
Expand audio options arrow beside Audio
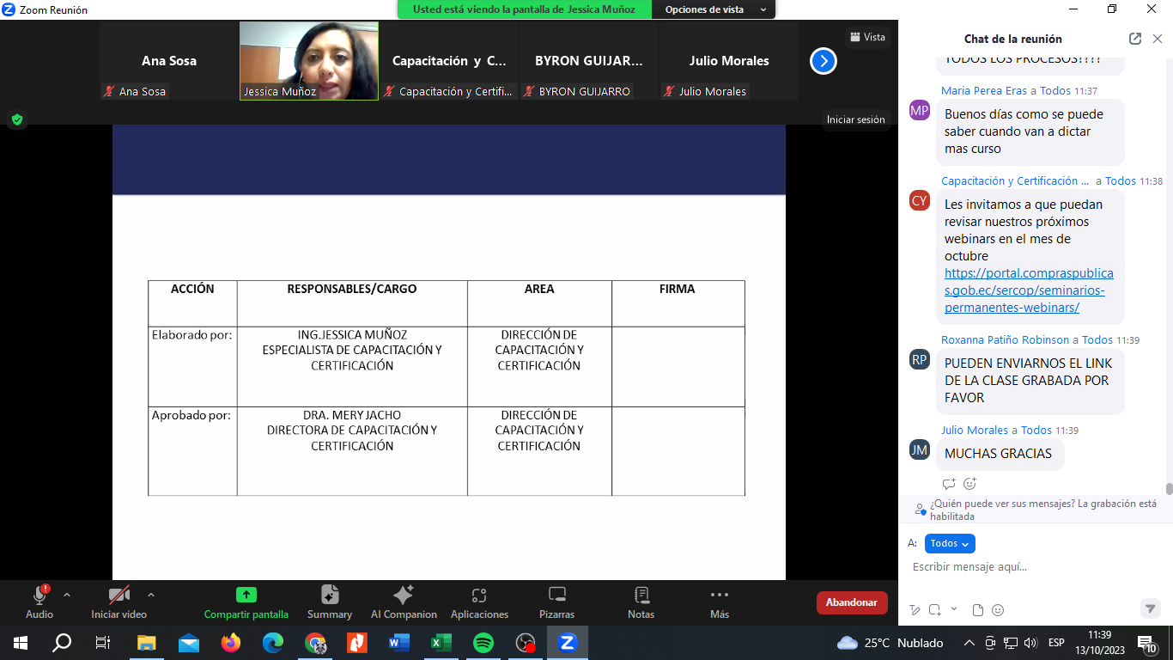[67, 595]
